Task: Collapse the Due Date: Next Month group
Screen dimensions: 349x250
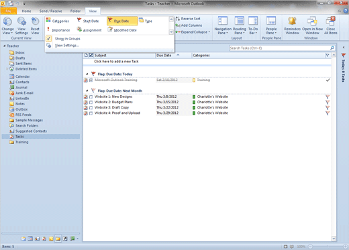Action: [87, 90]
